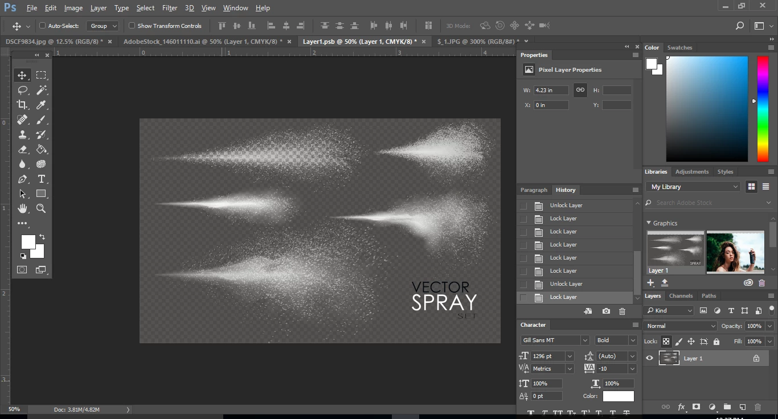Add a layer mask in Layers panel
The image size is (778, 419).
point(696,407)
